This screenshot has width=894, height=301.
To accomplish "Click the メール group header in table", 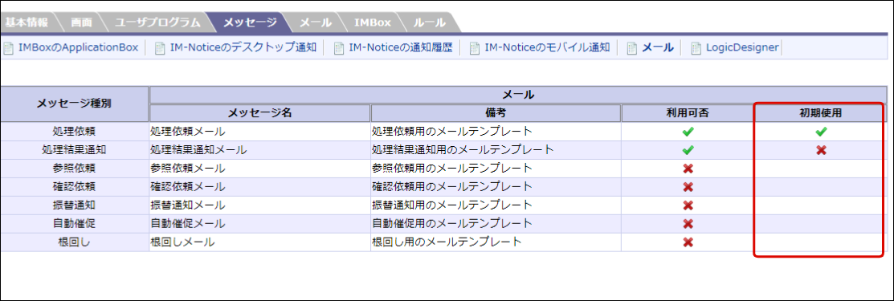I will pos(518,95).
